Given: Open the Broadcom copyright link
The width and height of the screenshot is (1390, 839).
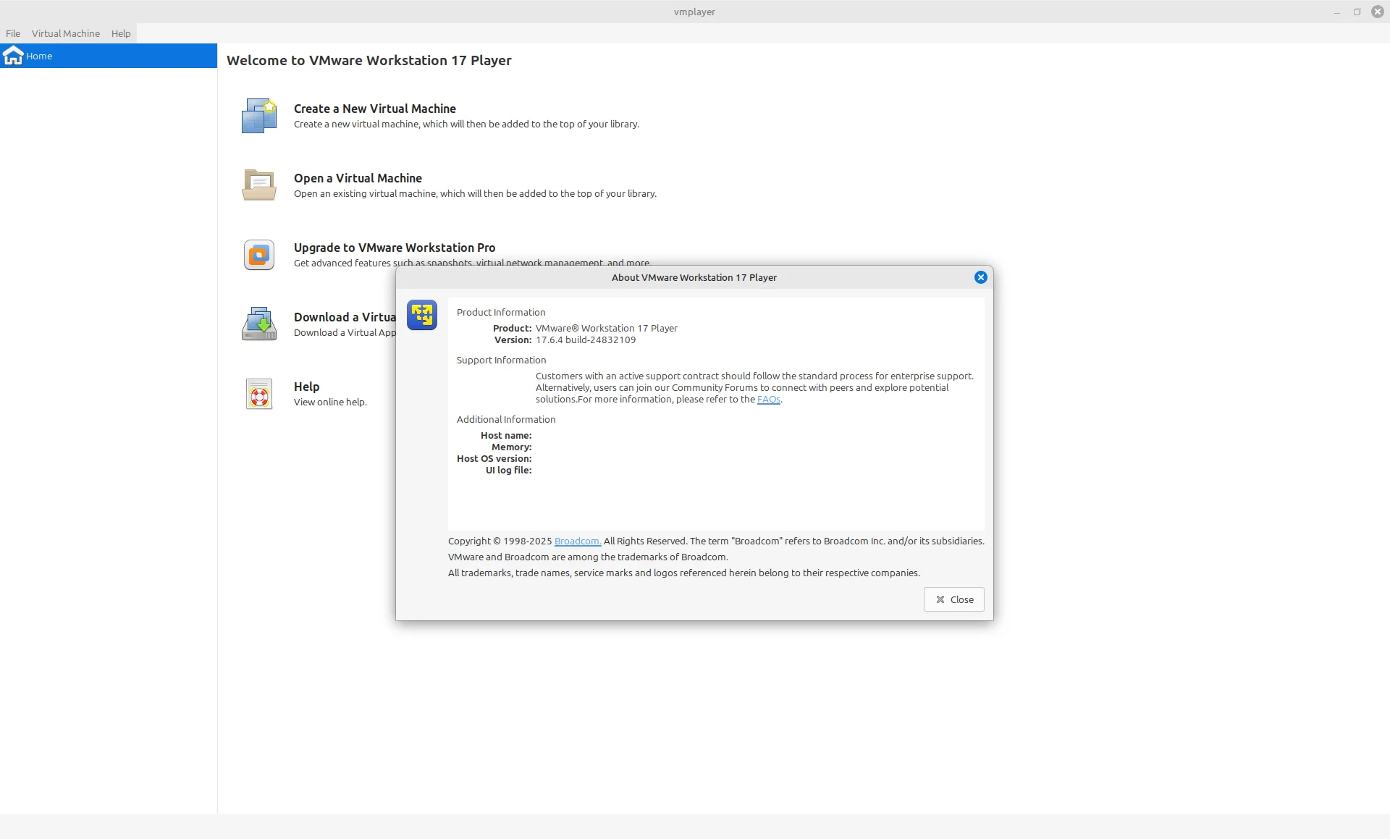Looking at the screenshot, I should click(x=577, y=541).
